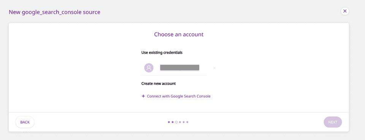The height and width of the screenshot is (140, 365).
Task: Click the NEXT button
Action: tap(333, 122)
